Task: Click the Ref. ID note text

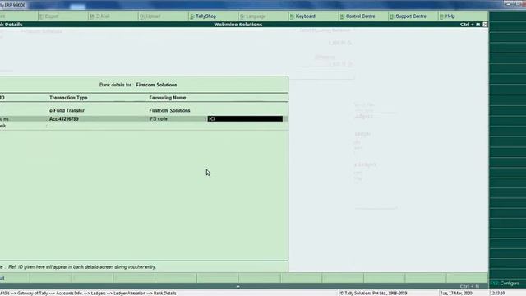Action: point(82,267)
